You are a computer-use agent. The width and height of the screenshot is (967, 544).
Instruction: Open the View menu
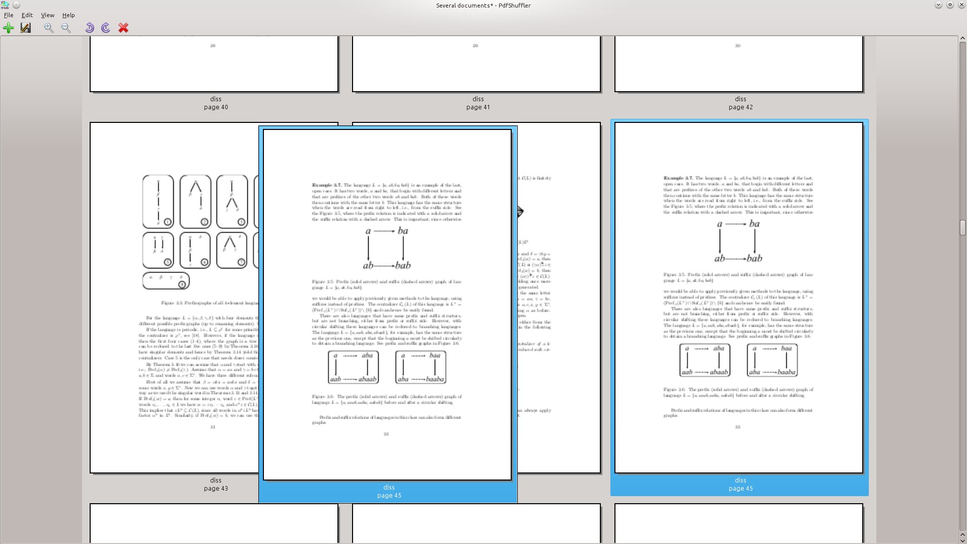pos(48,15)
